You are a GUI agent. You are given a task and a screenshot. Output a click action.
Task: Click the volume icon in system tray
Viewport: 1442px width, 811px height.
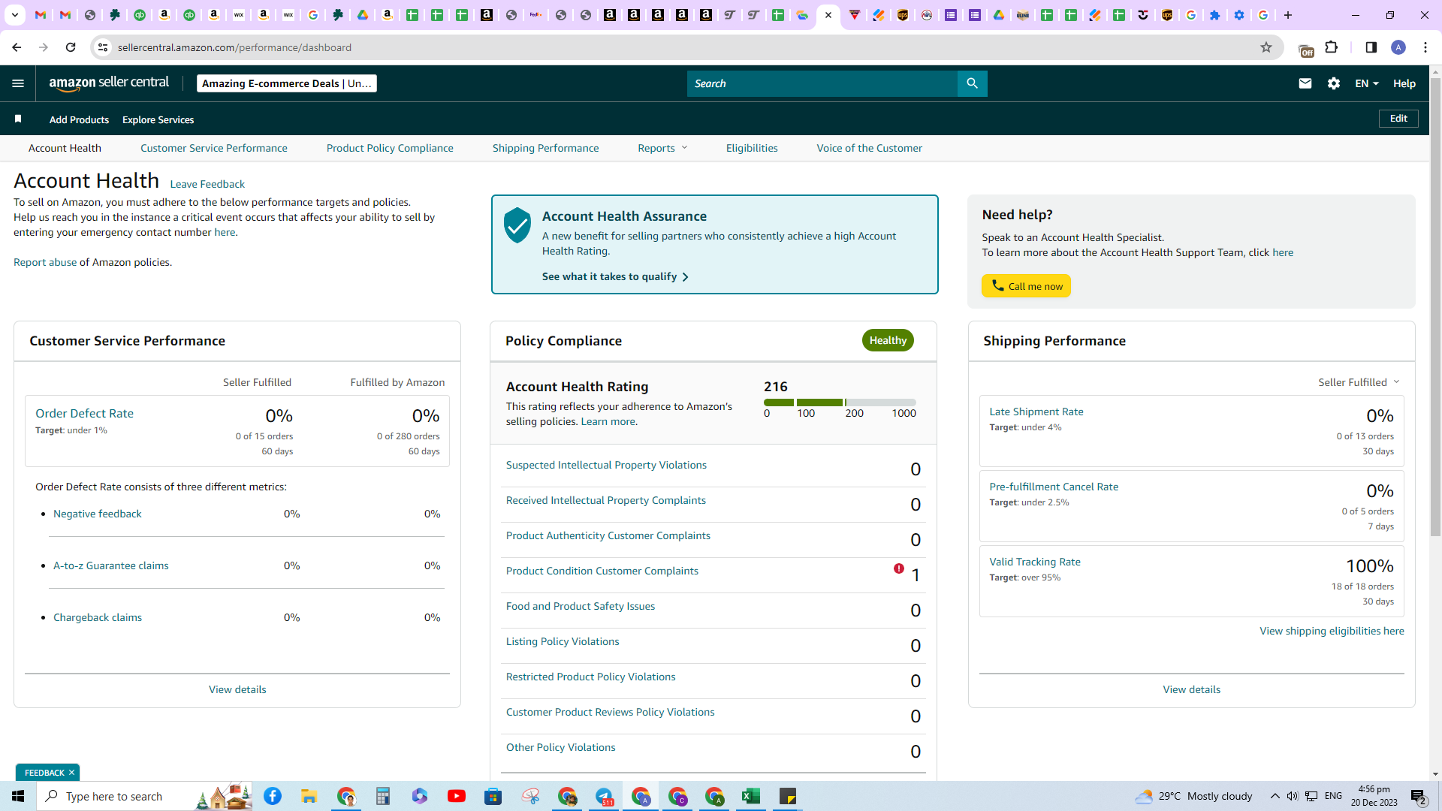1293,796
